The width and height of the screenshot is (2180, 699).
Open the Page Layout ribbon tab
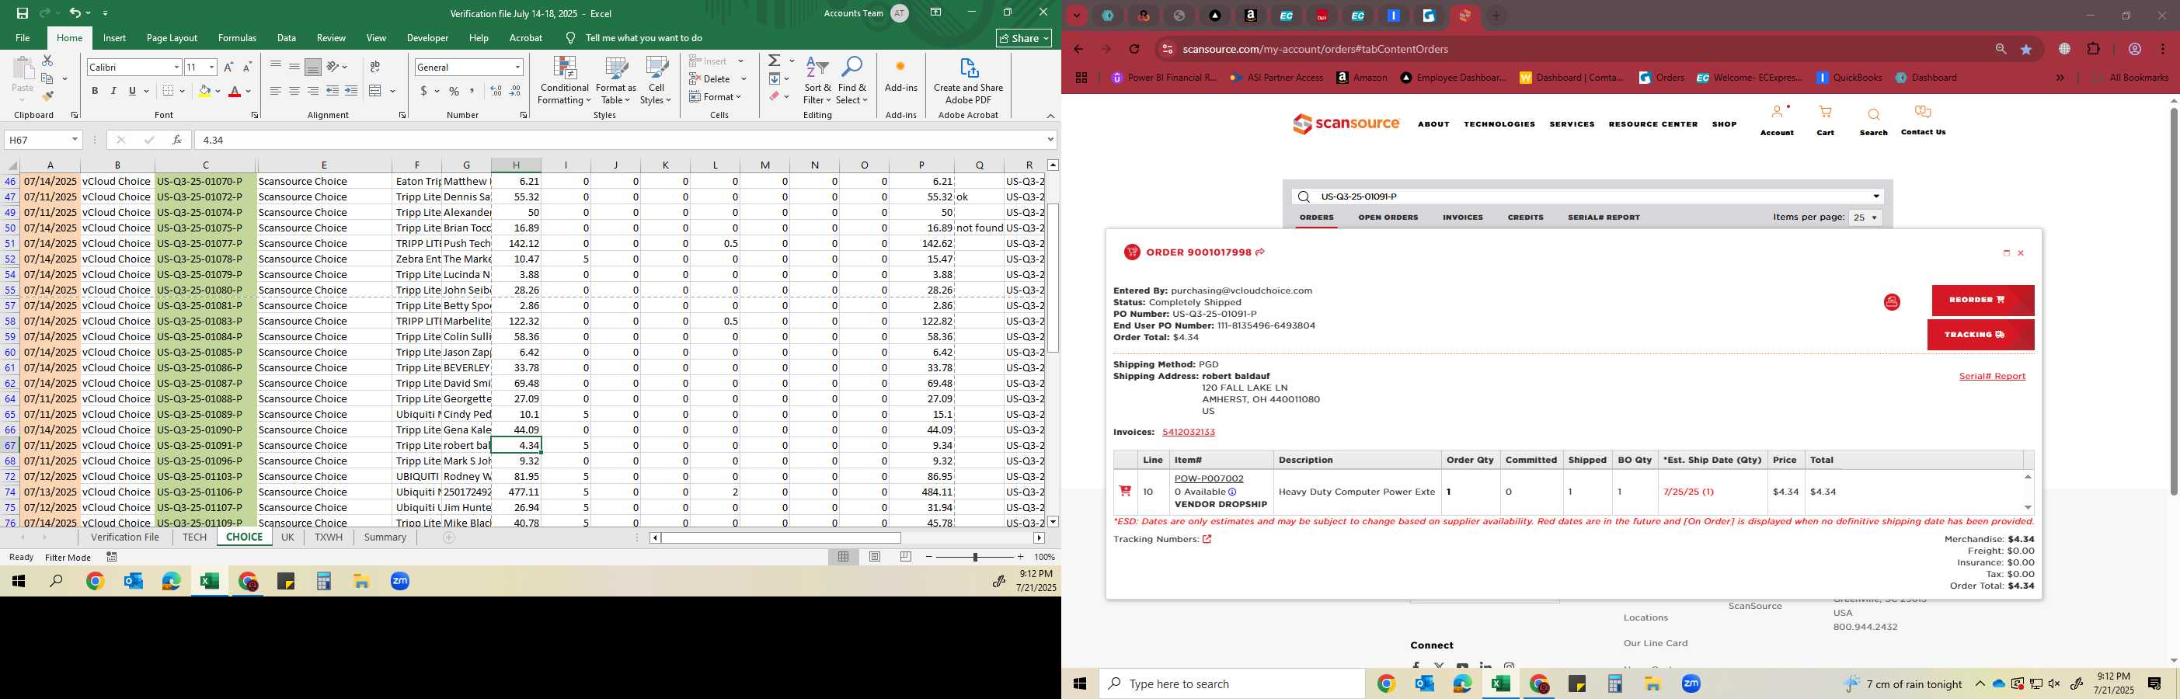coord(172,38)
